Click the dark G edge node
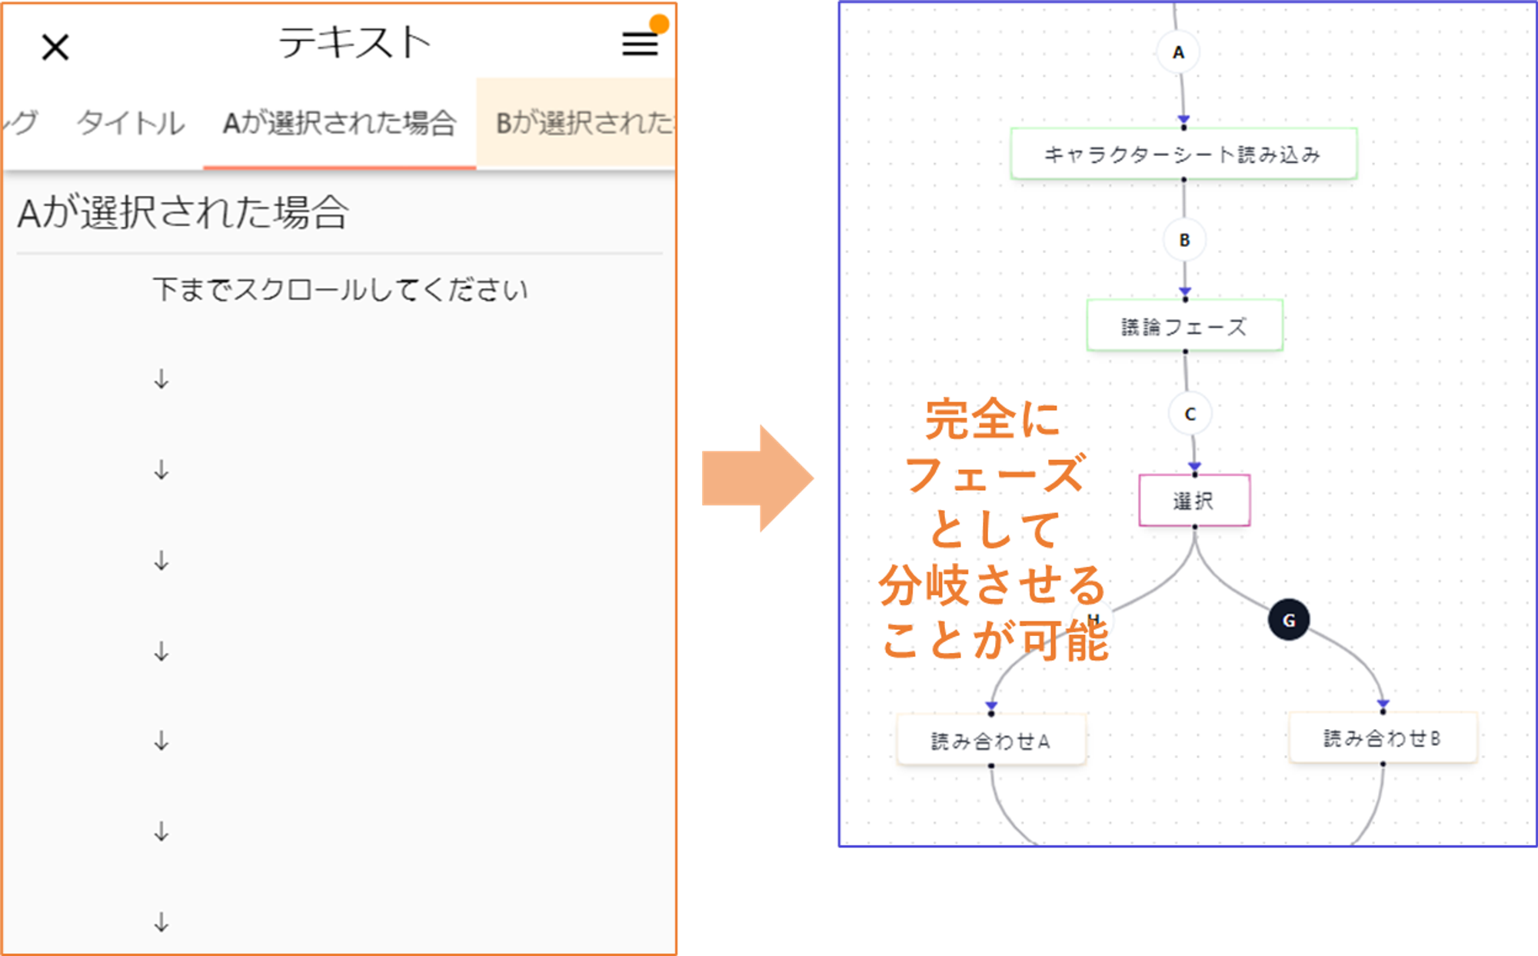The height and width of the screenshot is (956, 1538). (1289, 620)
